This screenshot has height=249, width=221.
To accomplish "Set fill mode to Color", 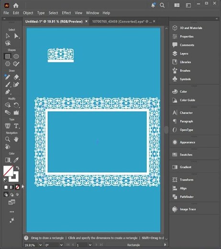I will 6,187.
